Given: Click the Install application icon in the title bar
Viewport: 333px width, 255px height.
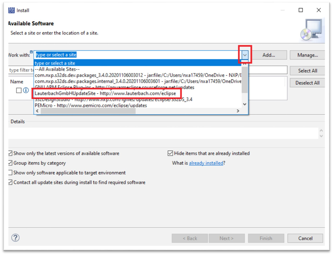Looking at the screenshot, I should click(x=11, y=10).
